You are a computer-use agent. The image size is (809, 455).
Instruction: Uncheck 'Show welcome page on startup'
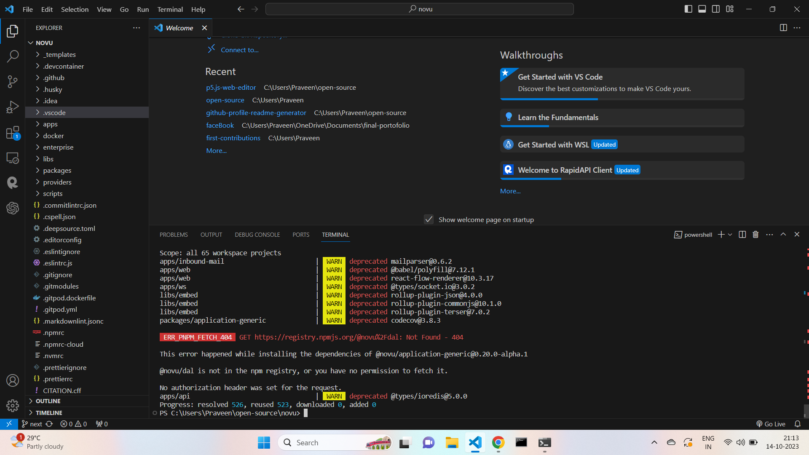[x=429, y=219]
